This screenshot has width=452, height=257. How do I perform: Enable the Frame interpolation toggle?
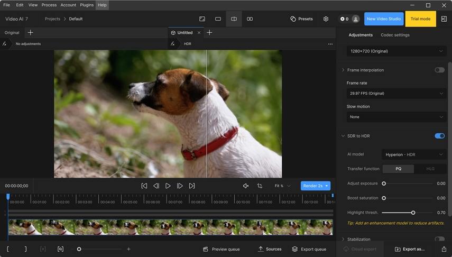click(440, 70)
